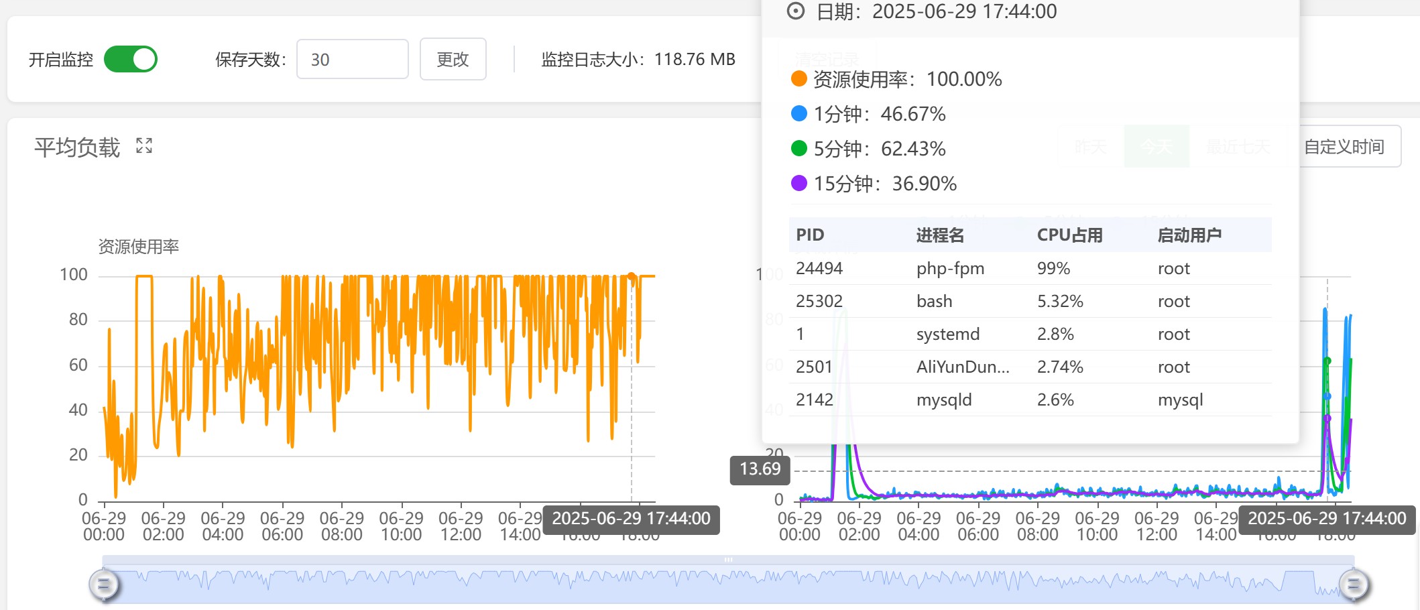Click the CPU占用 column header

1069,235
